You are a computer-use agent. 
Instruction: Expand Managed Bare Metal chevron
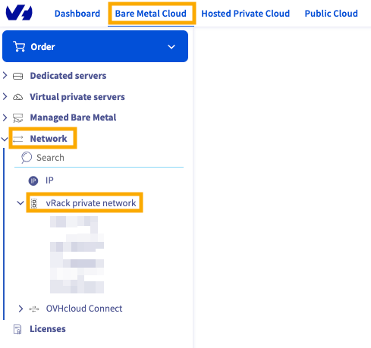(5, 118)
